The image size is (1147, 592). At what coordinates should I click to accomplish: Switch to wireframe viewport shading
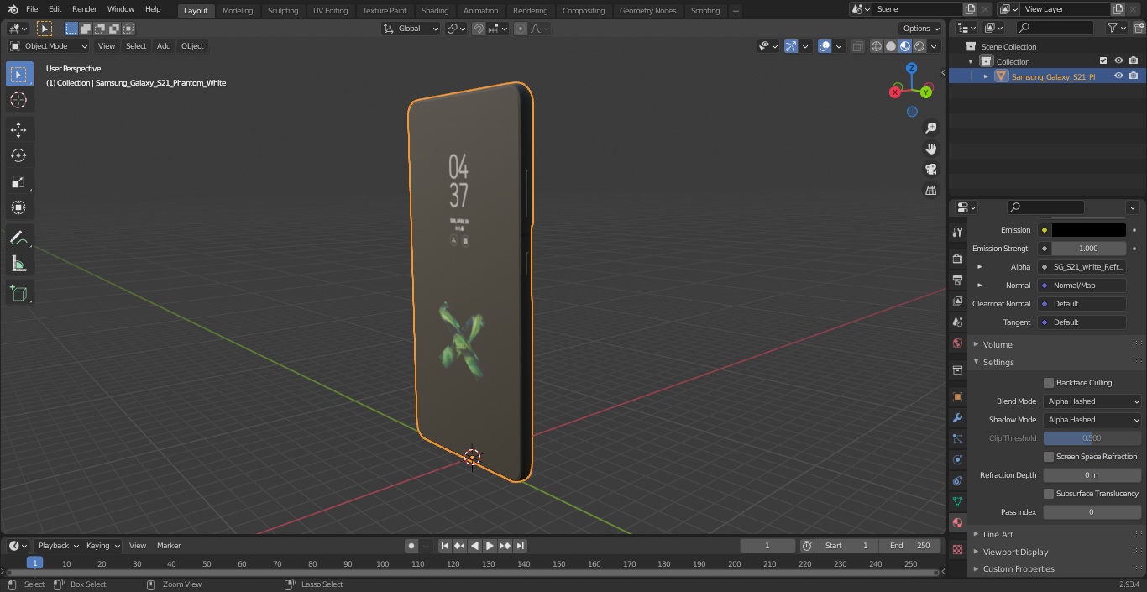(876, 46)
